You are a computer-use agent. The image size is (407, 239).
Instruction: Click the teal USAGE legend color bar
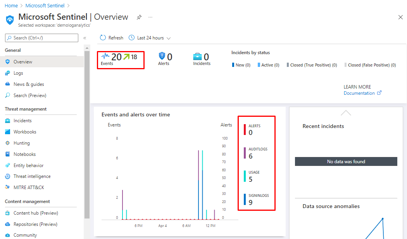pos(245,176)
